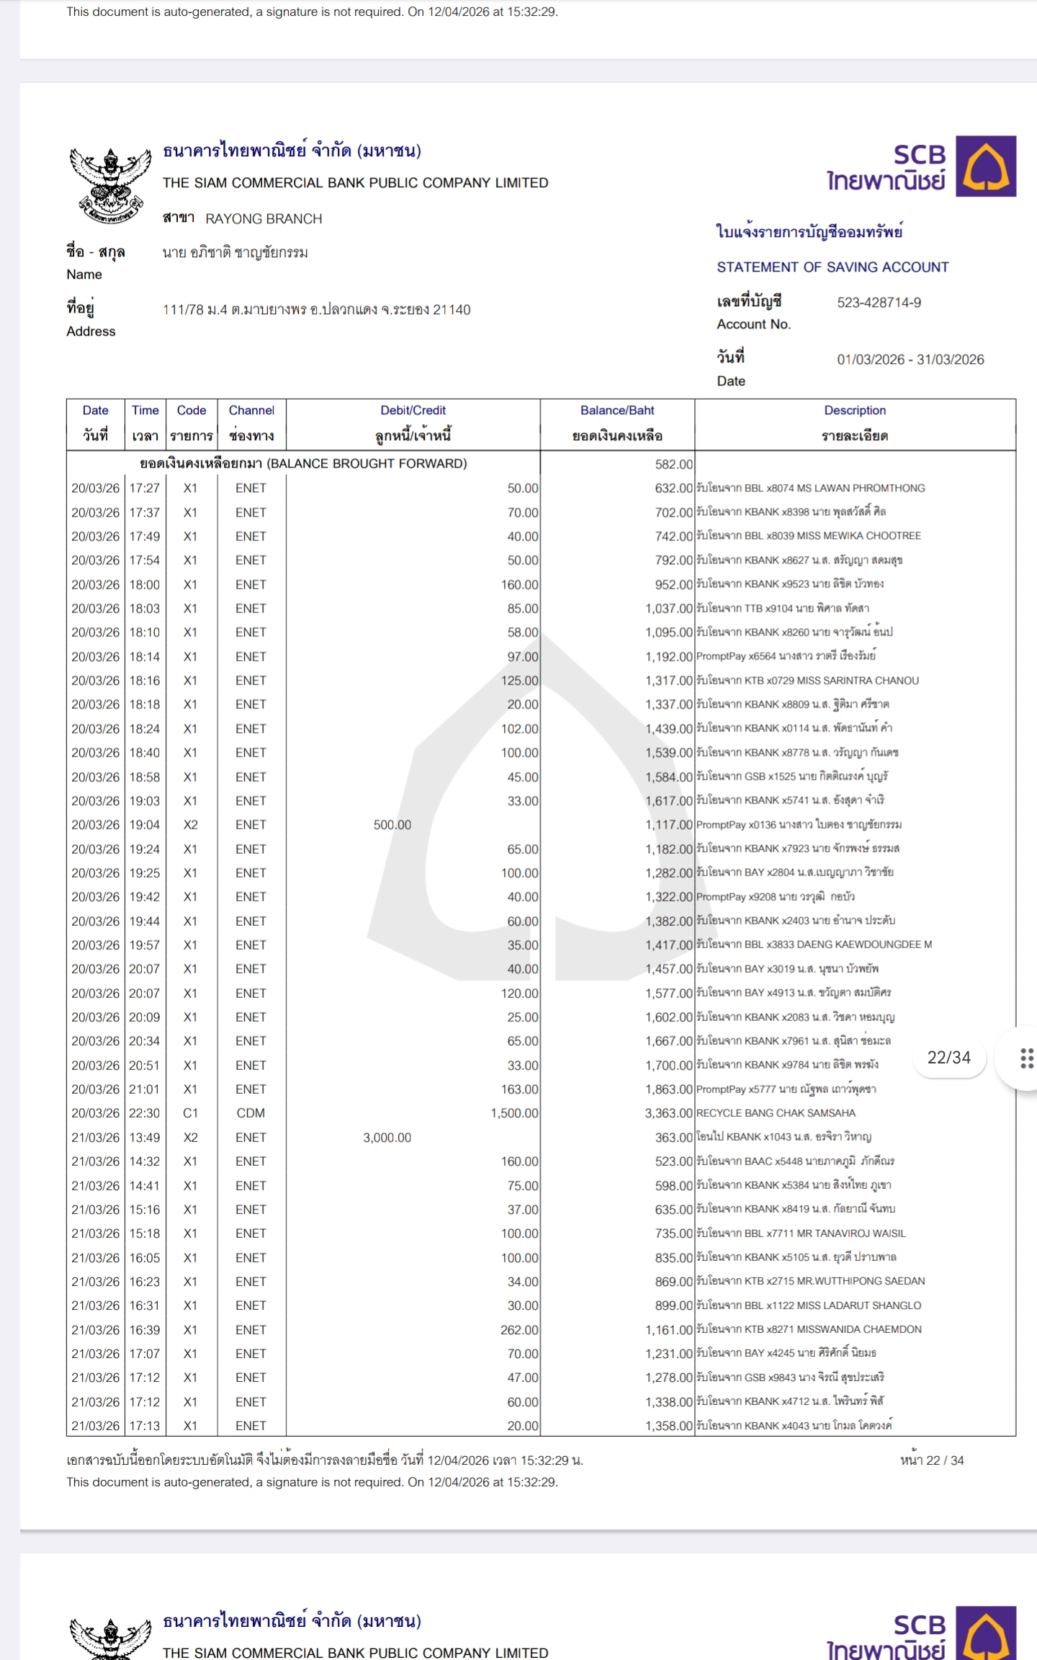This screenshot has height=1660, width=1037.
Task: Click account number 523-428714-9
Action: click(x=879, y=303)
